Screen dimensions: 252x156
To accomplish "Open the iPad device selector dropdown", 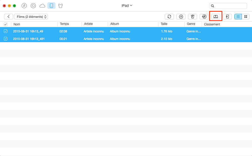I will (x=127, y=6).
